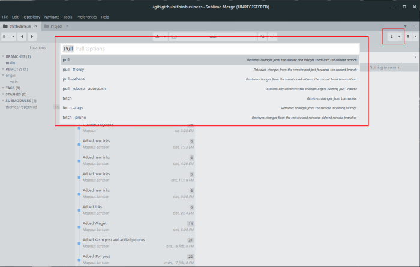The height and width of the screenshot is (267, 420).
Task: Select 'Added new links' commit from 9:36 FM
Action: [135, 193]
